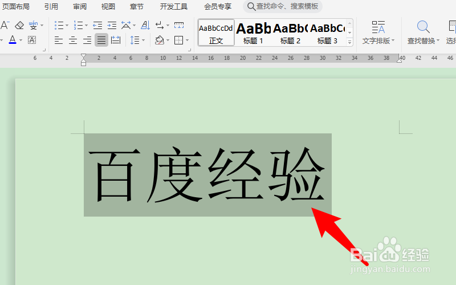Image resolution: width=456 pixels, height=285 pixels.
Task: Toggle show paragraph marks icon
Action: tap(160, 26)
